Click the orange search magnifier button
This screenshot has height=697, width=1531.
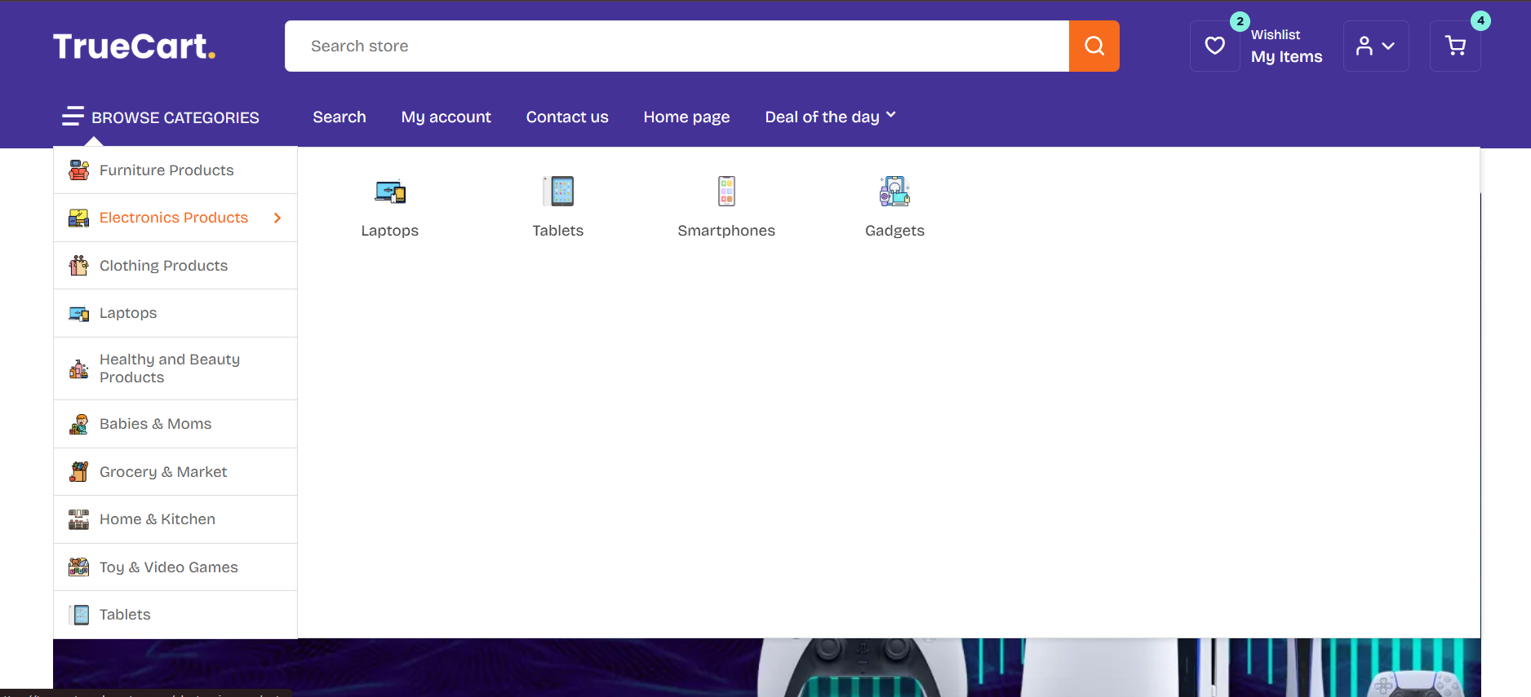coord(1094,46)
